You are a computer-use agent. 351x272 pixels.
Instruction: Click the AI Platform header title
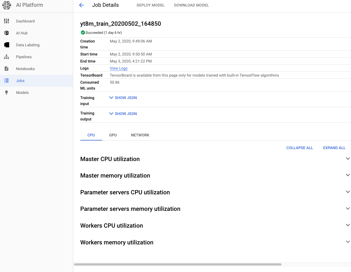(29, 5)
